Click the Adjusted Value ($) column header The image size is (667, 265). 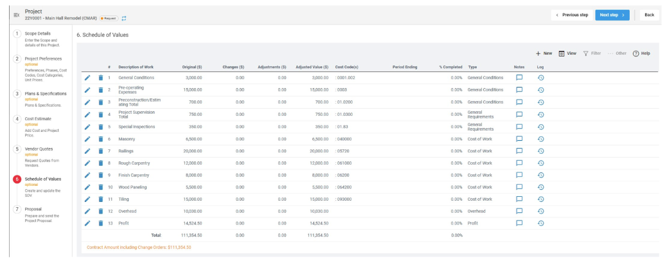click(x=312, y=67)
